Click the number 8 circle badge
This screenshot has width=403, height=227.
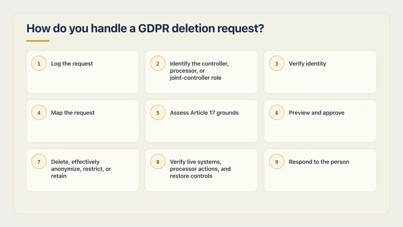158,161
